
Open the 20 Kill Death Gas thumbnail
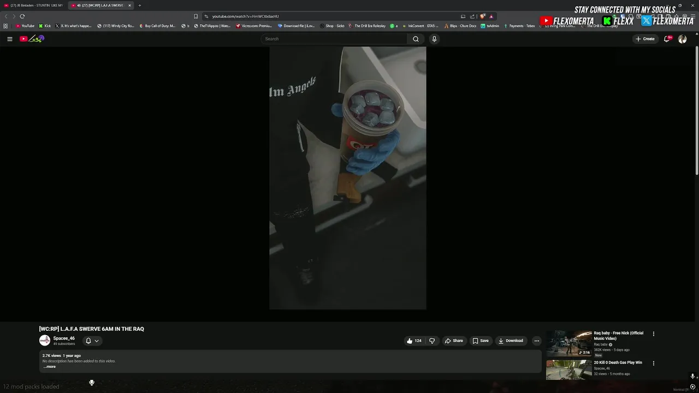pyautogui.click(x=569, y=370)
